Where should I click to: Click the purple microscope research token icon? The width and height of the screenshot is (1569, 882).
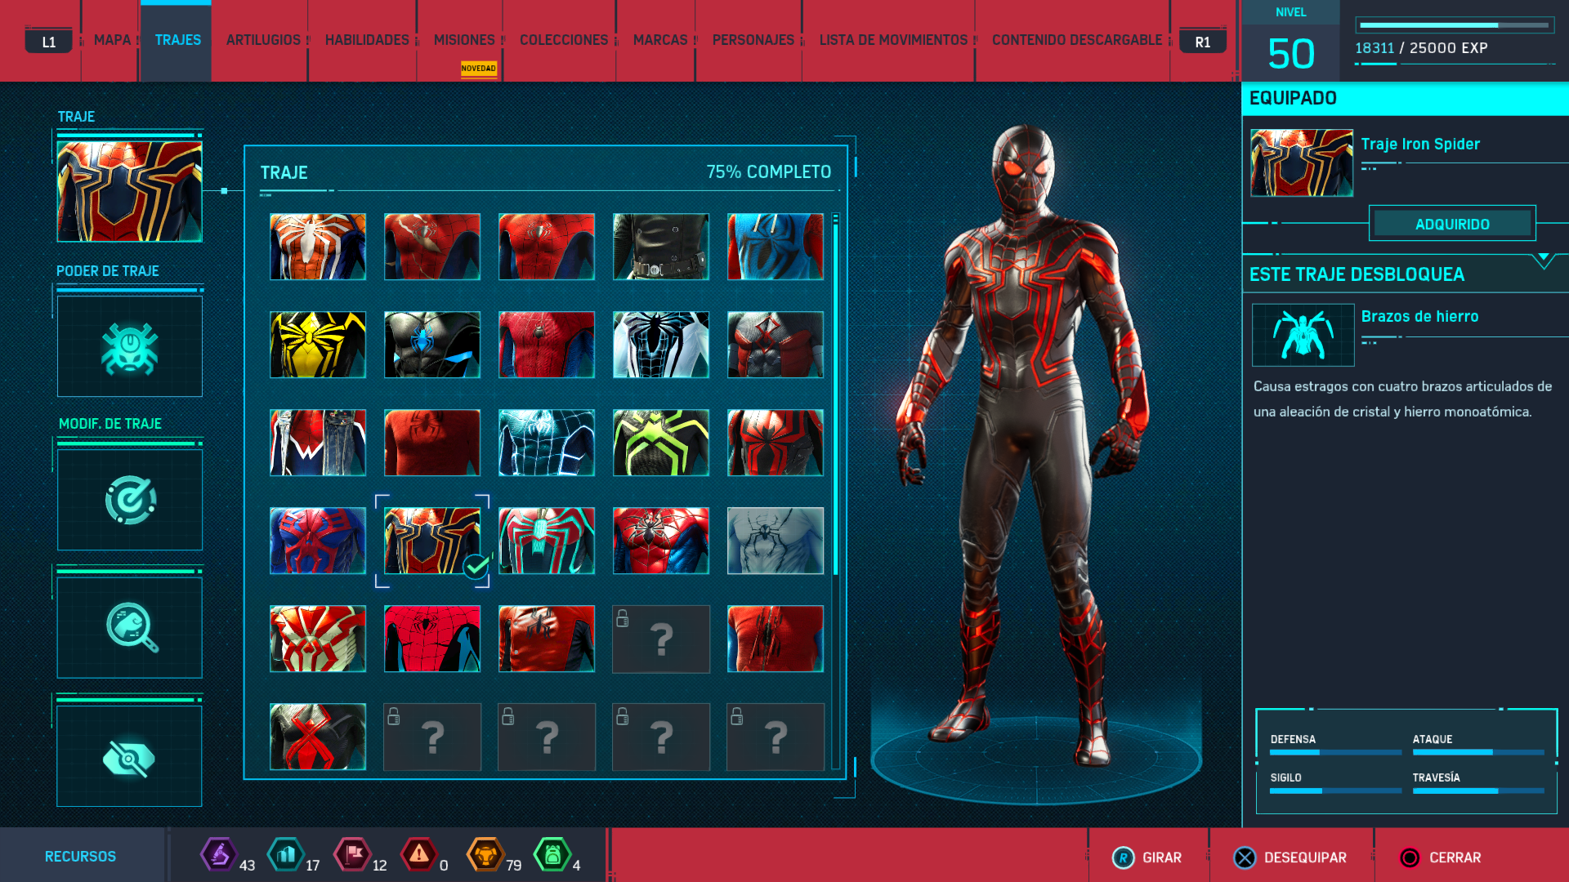coord(218,855)
